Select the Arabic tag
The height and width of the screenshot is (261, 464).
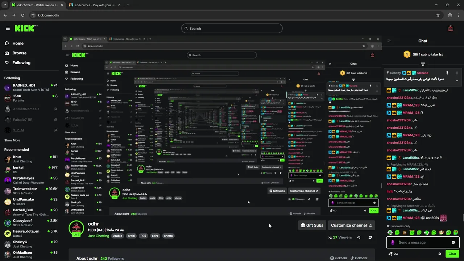point(117,236)
